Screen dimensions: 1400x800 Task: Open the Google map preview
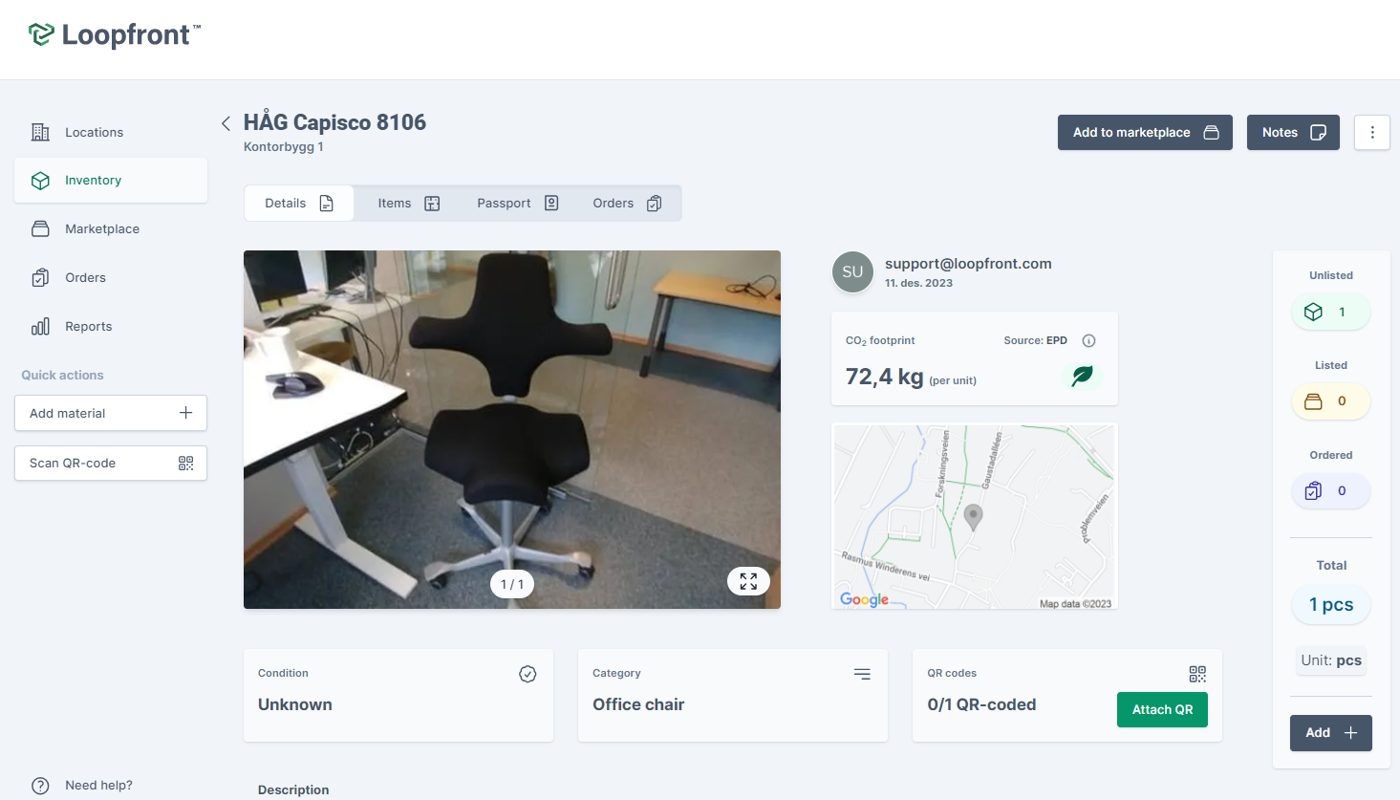975,516
